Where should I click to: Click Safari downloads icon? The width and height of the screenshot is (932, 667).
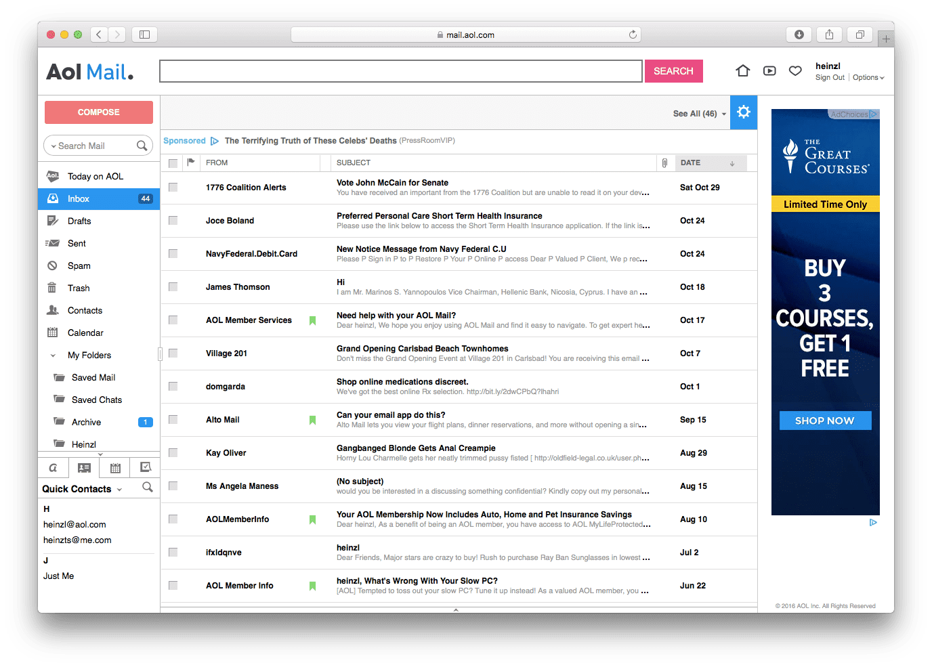pos(799,35)
